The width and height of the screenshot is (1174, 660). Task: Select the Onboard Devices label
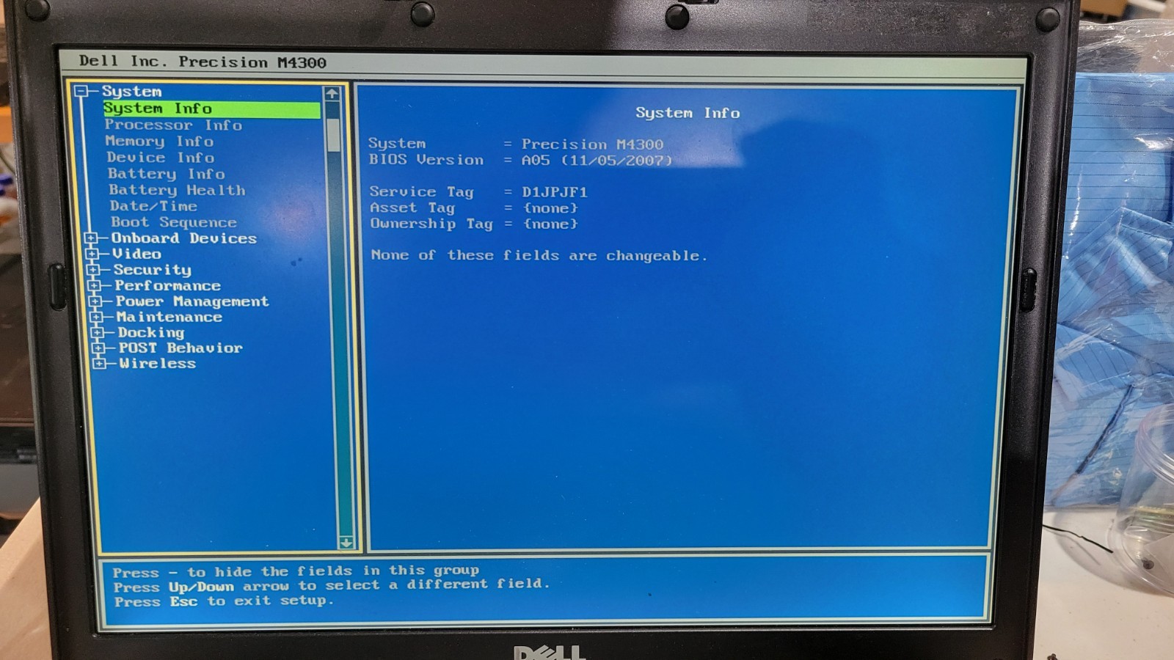pyautogui.click(x=184, y=238)
